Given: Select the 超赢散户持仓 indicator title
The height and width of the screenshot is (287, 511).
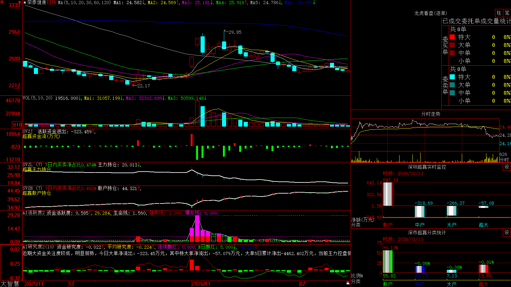Looking at the screenshot, I should click(37, 193).
